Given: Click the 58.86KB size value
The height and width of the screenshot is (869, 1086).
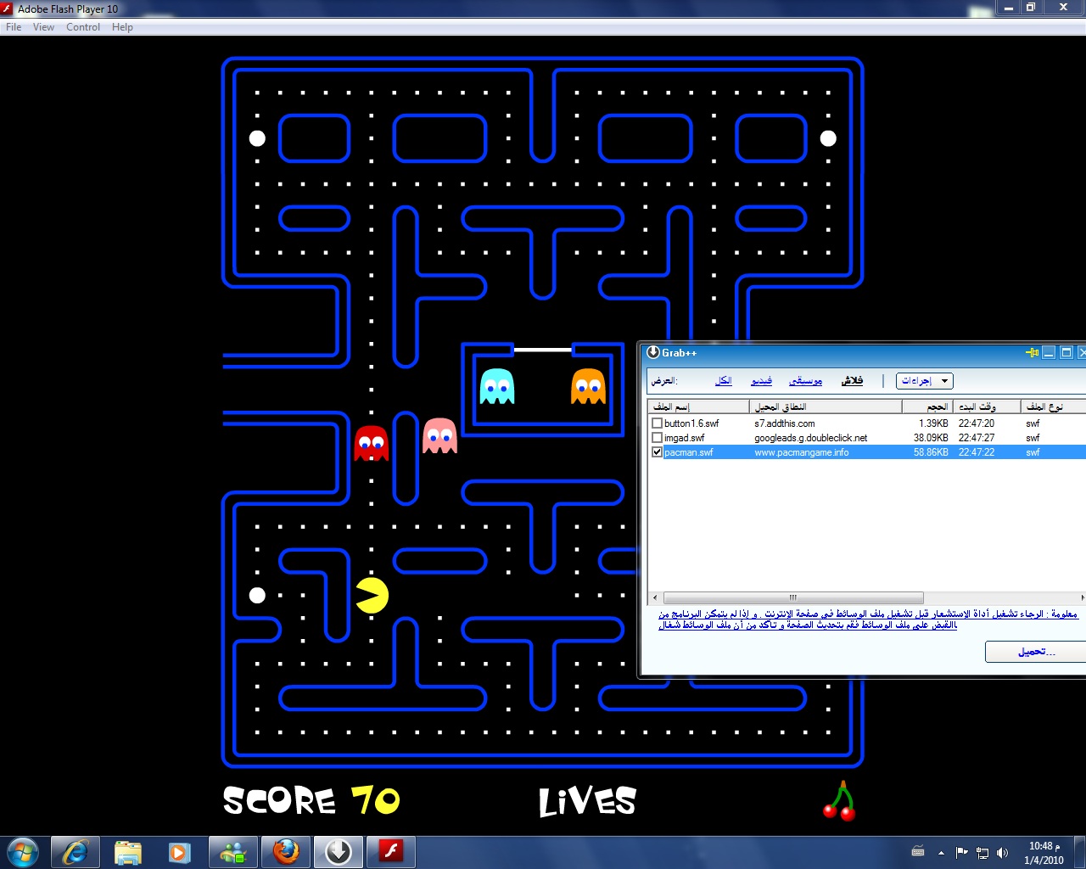Looking at the screenshot, I should point(931,452).
